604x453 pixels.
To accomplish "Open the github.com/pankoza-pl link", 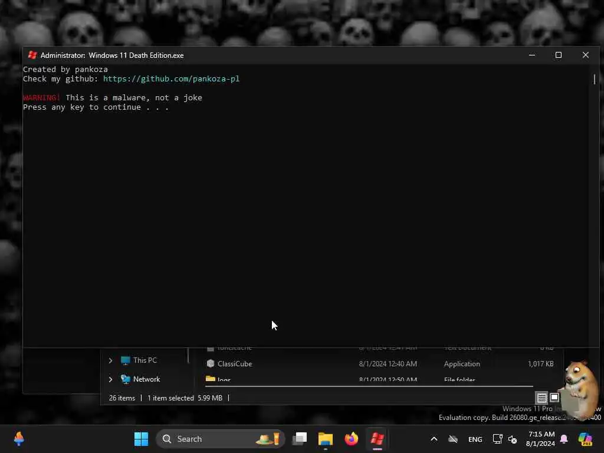I will pos(171,78).
